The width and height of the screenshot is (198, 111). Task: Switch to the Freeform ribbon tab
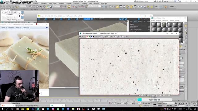(x=15, y=10)
